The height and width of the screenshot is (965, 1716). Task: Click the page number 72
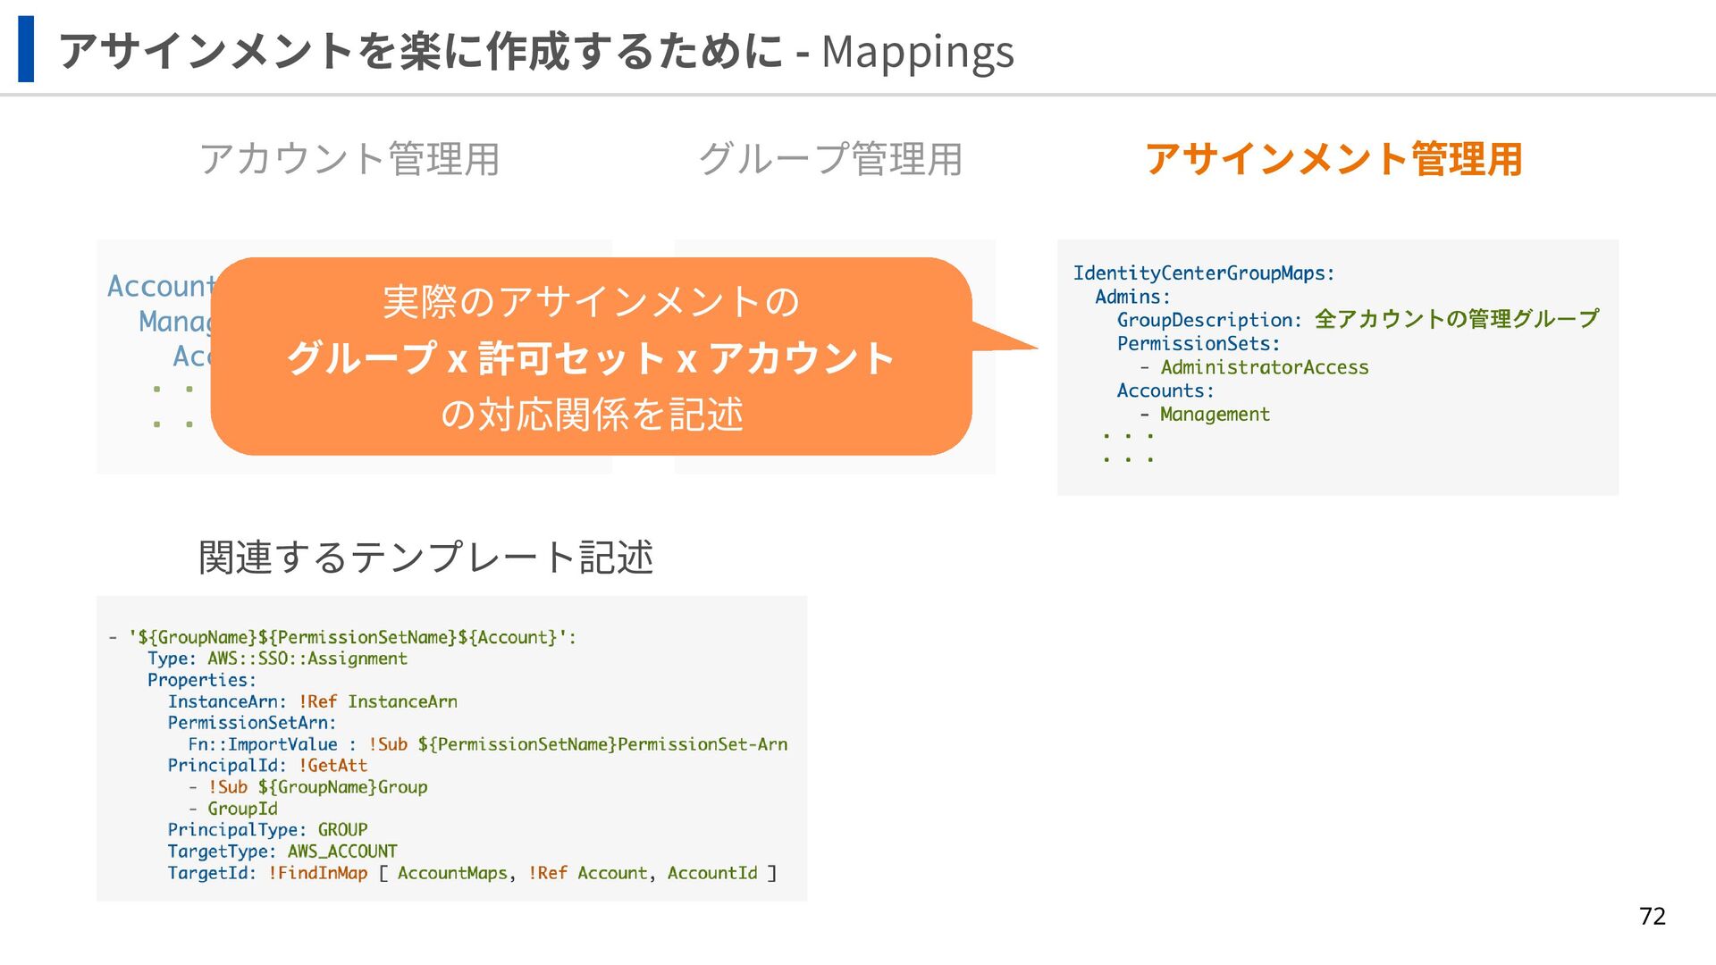[x=1652, y=916]
